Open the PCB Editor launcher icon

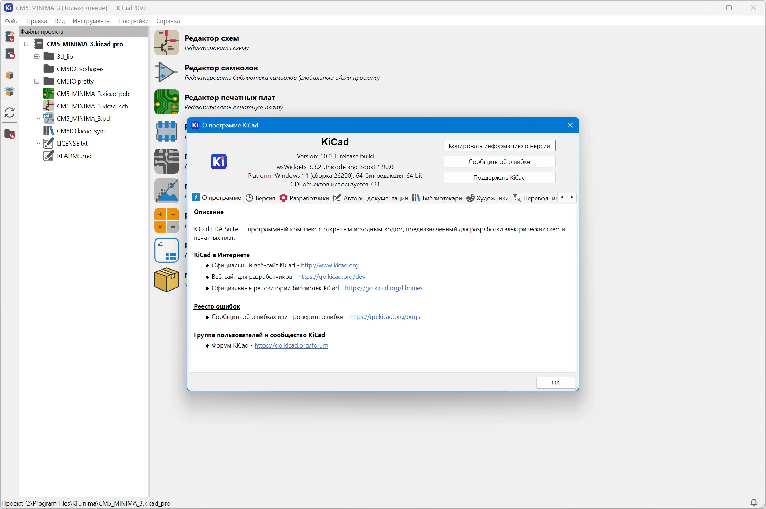click(x=166, y=102)
